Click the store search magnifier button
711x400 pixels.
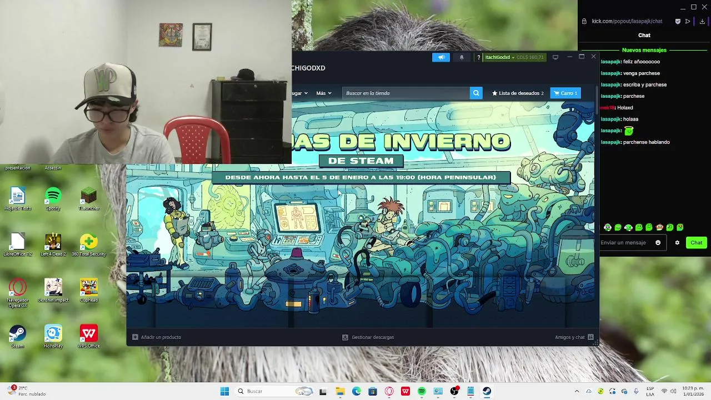(476, 93)
